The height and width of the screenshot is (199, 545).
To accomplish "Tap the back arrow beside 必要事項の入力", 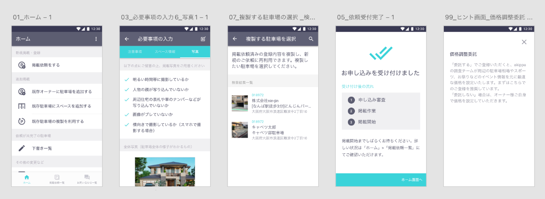I will [127, 39].
